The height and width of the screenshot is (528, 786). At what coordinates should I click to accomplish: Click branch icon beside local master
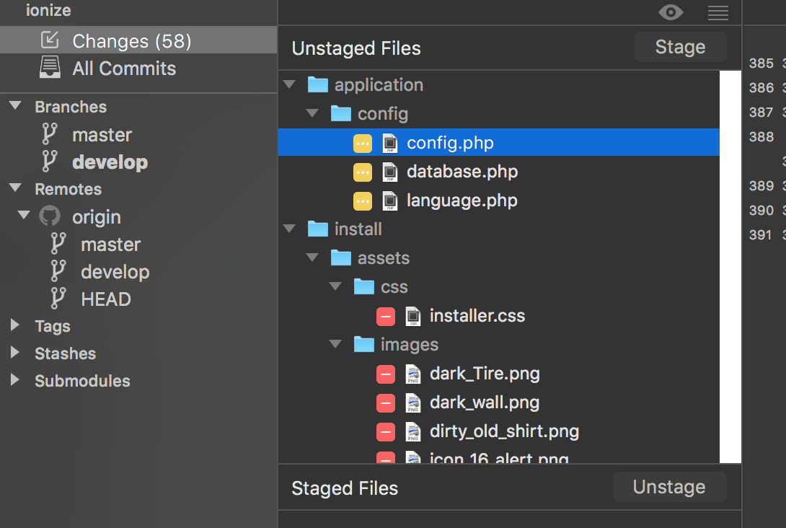pyautogui.click(x=49, y=134)
